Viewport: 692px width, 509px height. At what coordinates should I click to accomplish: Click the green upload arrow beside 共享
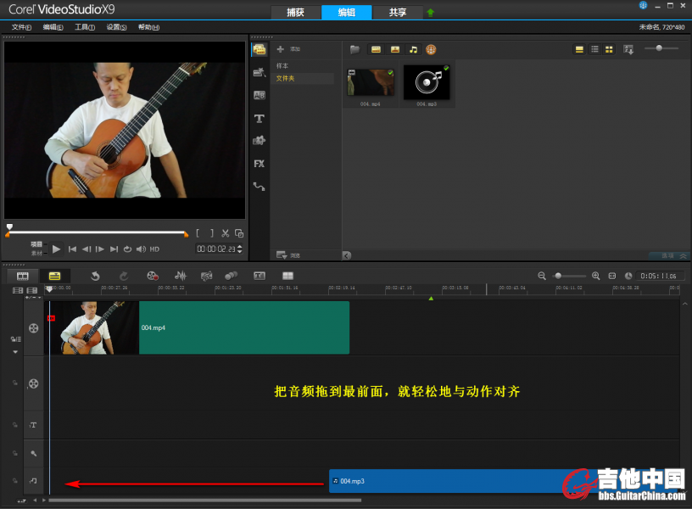click(431, 13)
